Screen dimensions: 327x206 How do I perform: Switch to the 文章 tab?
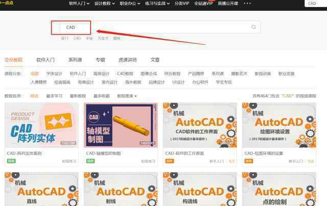tap(155, 60)
